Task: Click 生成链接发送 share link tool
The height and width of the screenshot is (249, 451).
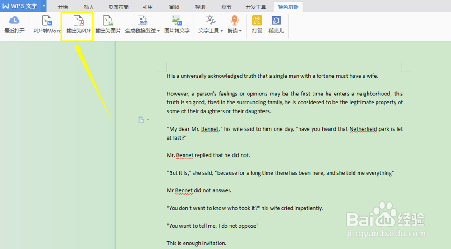Action: [x=143, y=25]
